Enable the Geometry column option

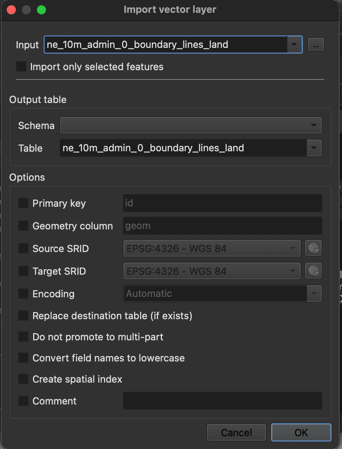pos(23,226)
